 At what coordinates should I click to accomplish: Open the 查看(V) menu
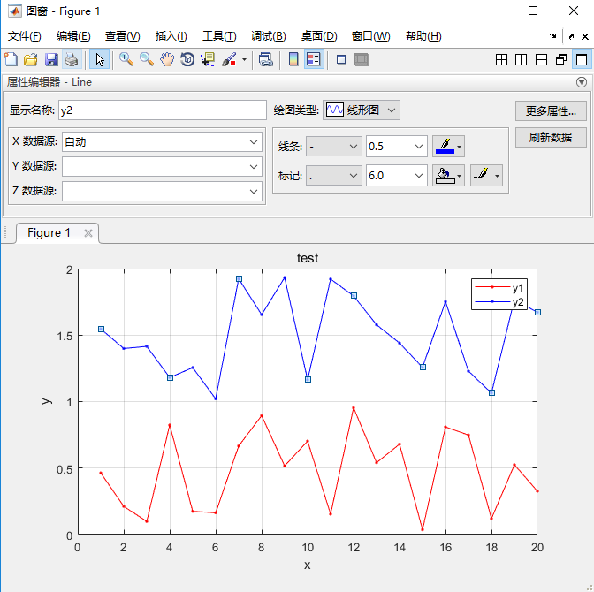pos(122,36)
